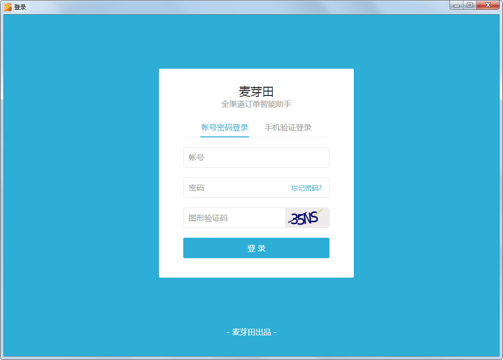Click blank space below the 登录 button
The width and height of the screenshot is (503, 360).
[x=256, y=268]
